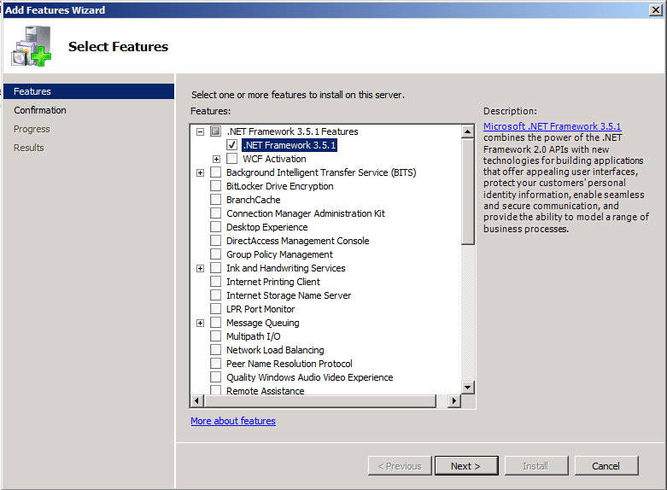Select BitLocker Drive Encryption row label
Viewport: 667px width, 490px height.
[280, 186]
